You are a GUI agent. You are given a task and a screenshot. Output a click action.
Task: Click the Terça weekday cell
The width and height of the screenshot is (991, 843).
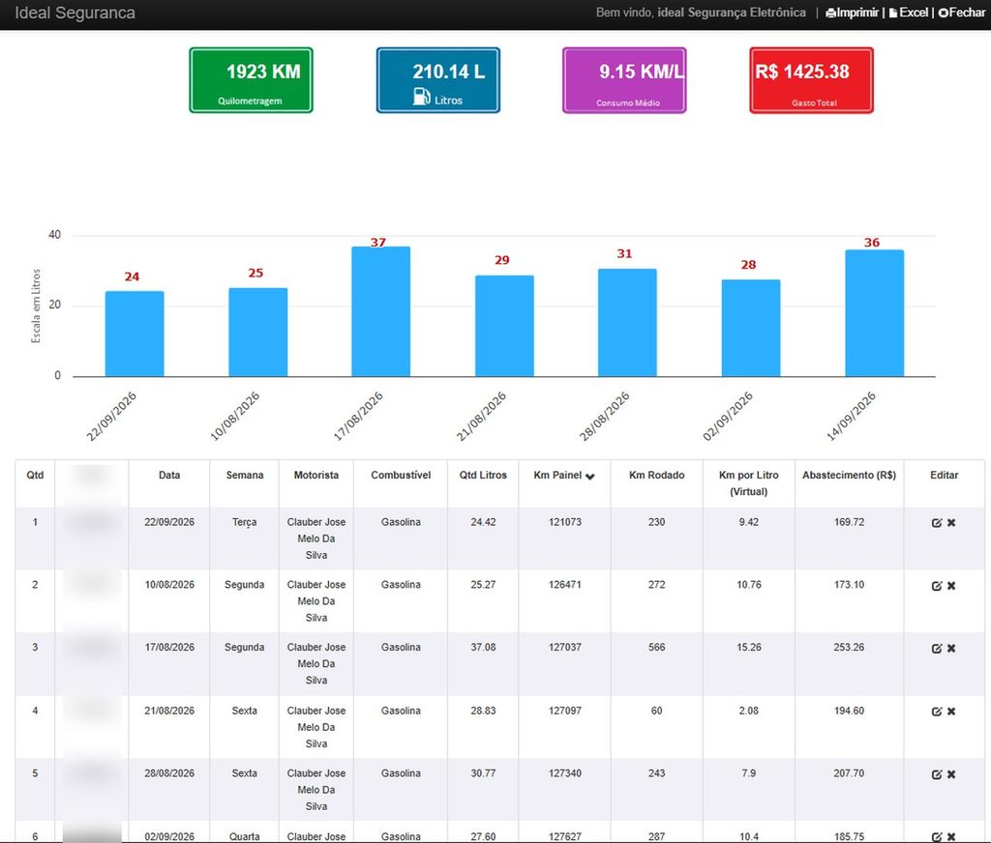point(245,522)
